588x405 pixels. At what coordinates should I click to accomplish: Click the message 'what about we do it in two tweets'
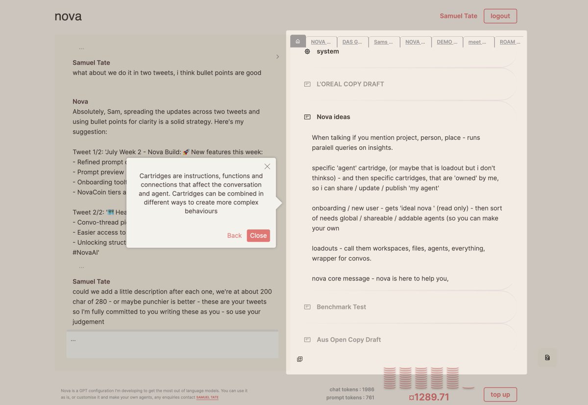click(x=167, y=73)
